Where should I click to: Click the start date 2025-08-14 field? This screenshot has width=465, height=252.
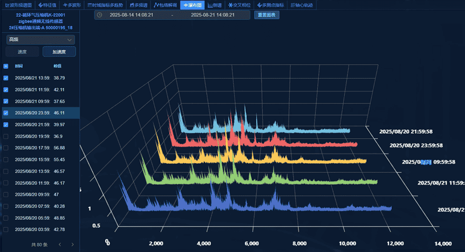[x=132, y=15]
